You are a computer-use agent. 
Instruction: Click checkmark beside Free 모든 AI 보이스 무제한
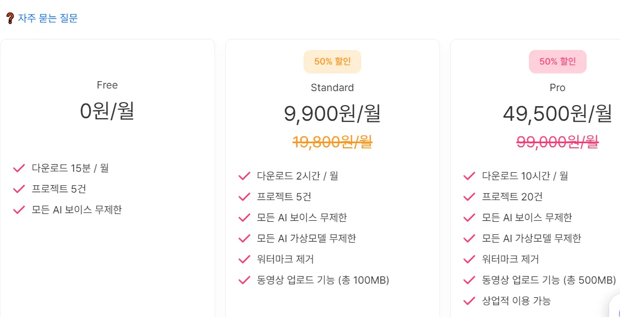coord(19,210)
